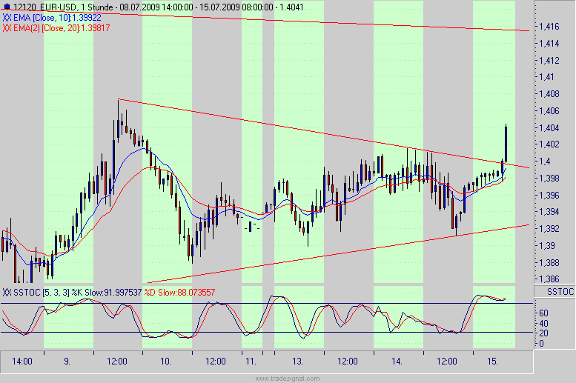Click the 1,396 price axis label
This screenshot has width=576, height=383.
pos(549,196)
